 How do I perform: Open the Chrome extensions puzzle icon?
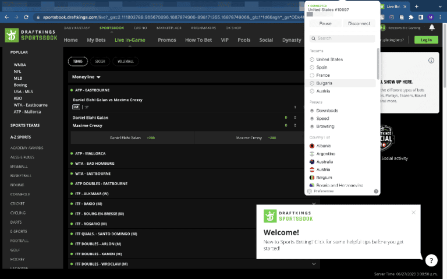tap(412, 17)
